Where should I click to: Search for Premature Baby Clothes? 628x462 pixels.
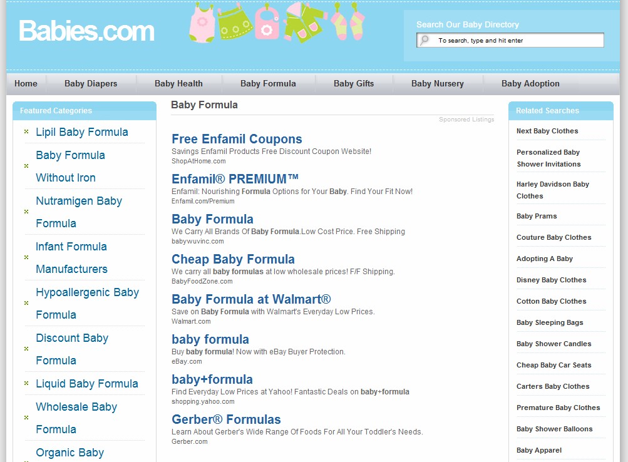click(559, 407)
